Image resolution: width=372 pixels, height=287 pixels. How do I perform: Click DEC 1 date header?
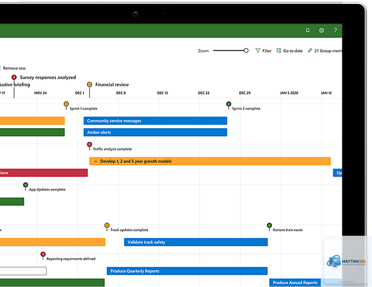click(x=80, y=93)
